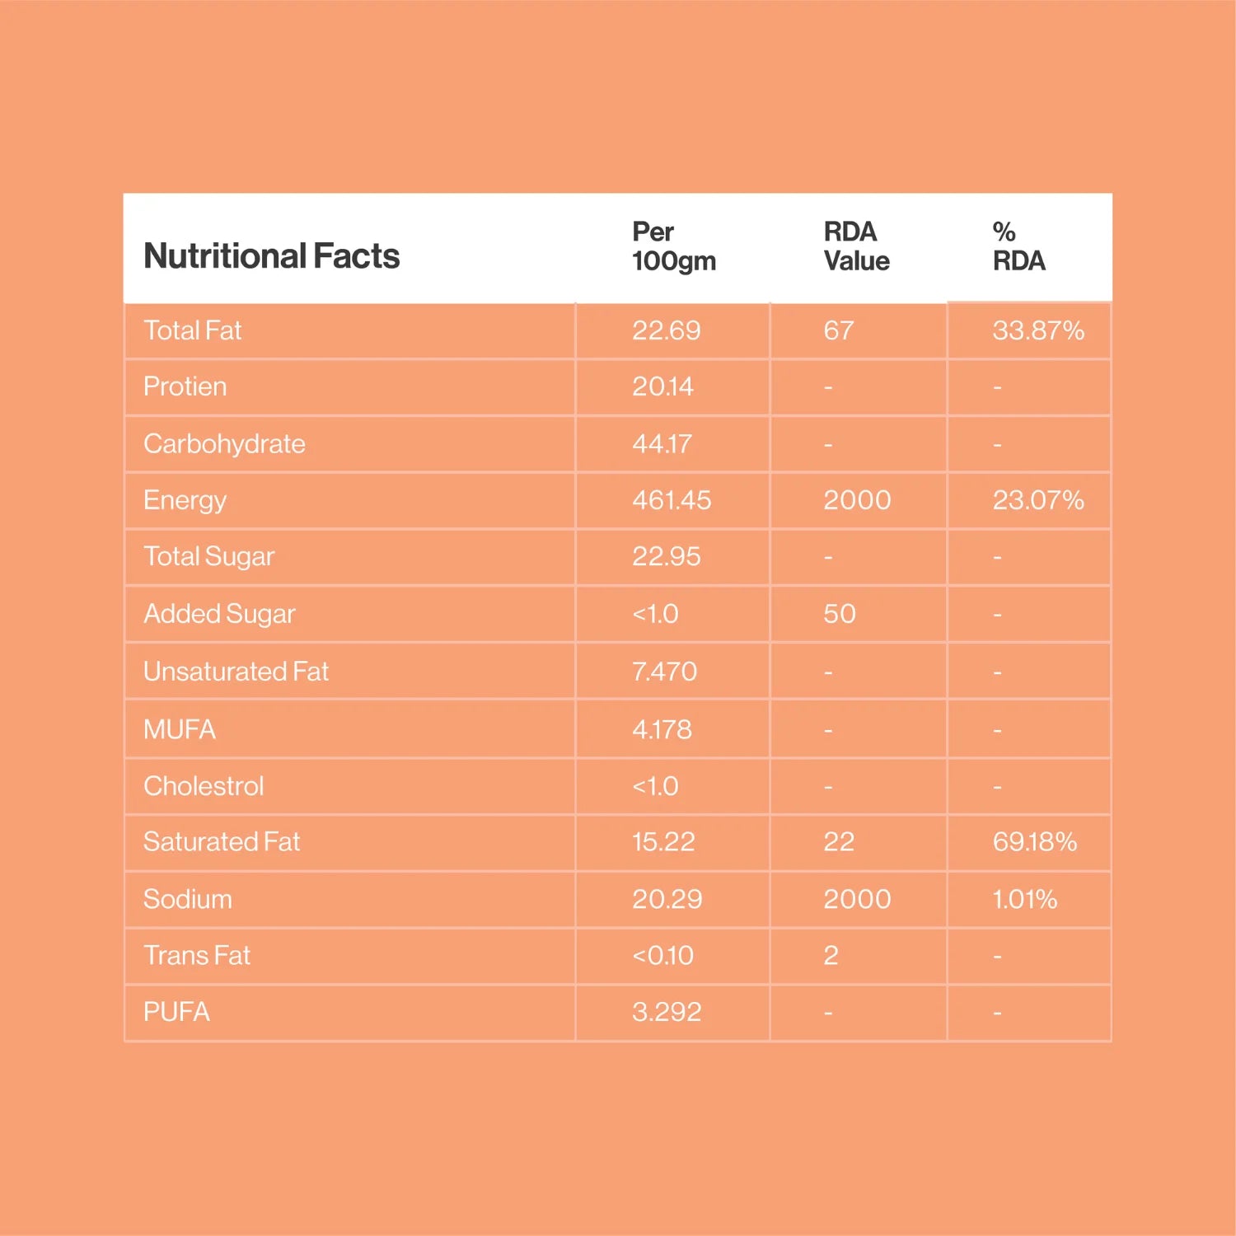Click the PUFA value 3.292
The width and height of the screenshot is (1236, 1236).
pos(666,1012)
